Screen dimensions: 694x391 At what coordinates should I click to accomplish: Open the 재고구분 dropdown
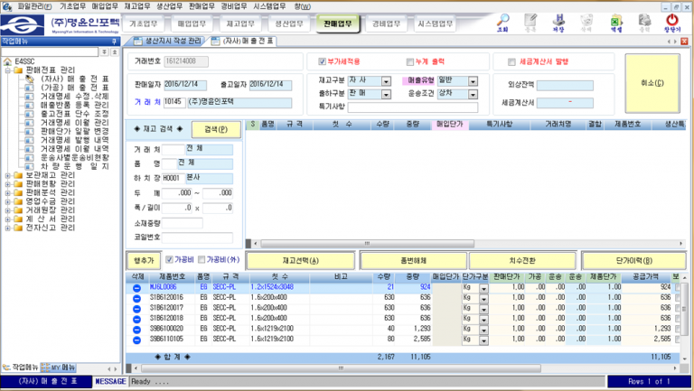(x=385, y=80)
